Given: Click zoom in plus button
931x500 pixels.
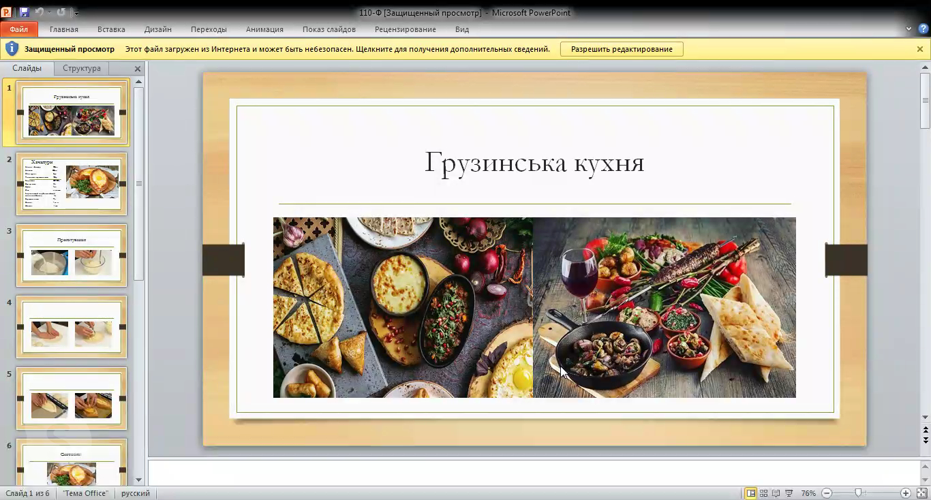Looking at the screenshot, I should point(905,493).
